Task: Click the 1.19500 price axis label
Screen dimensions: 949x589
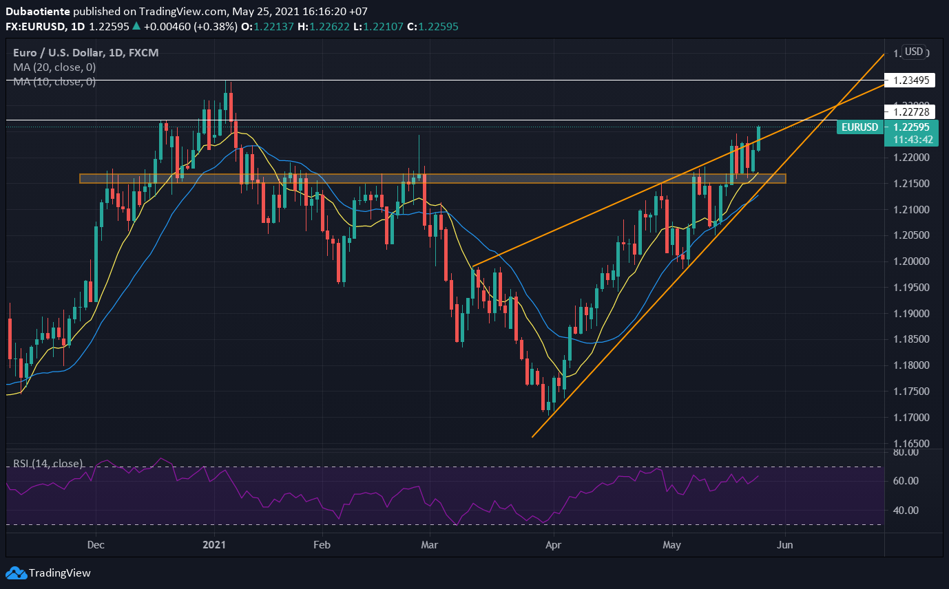Action: [910, 288]
